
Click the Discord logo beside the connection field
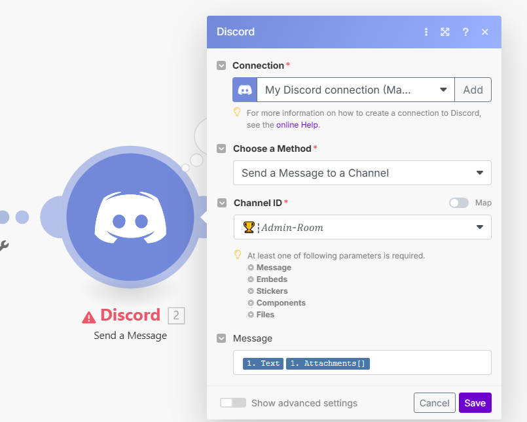pos(245,90)
